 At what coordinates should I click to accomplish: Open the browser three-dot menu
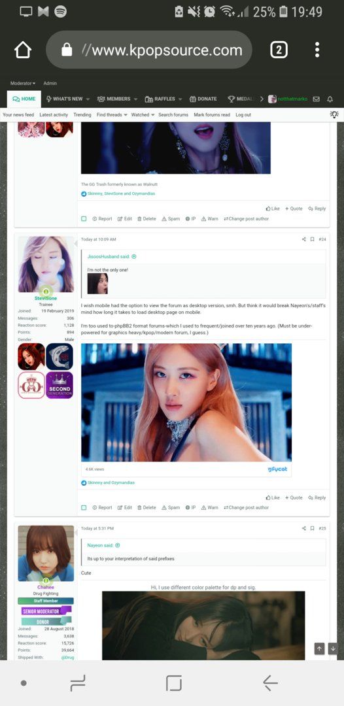pyautogui.click(x=317, y=50)
